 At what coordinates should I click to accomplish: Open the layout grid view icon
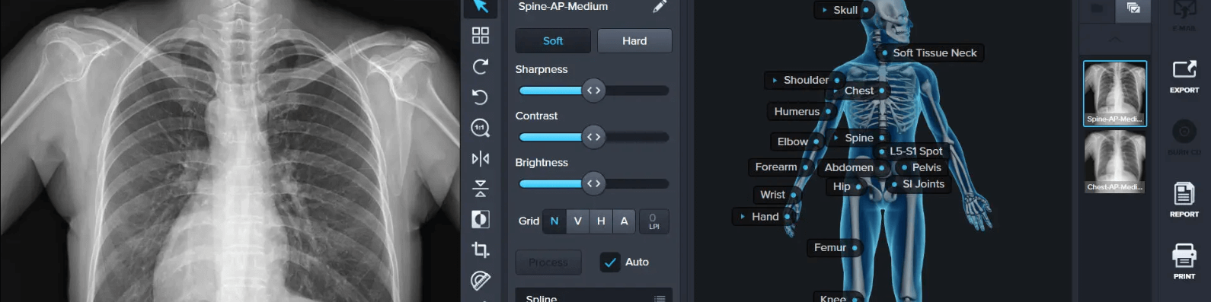[480, 35]
